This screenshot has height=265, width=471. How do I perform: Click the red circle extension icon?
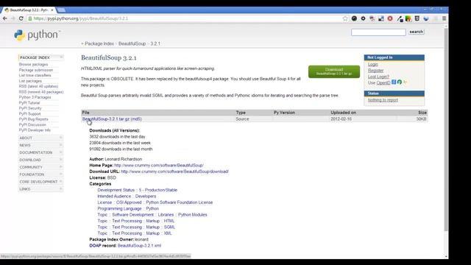tap(390, 18)
